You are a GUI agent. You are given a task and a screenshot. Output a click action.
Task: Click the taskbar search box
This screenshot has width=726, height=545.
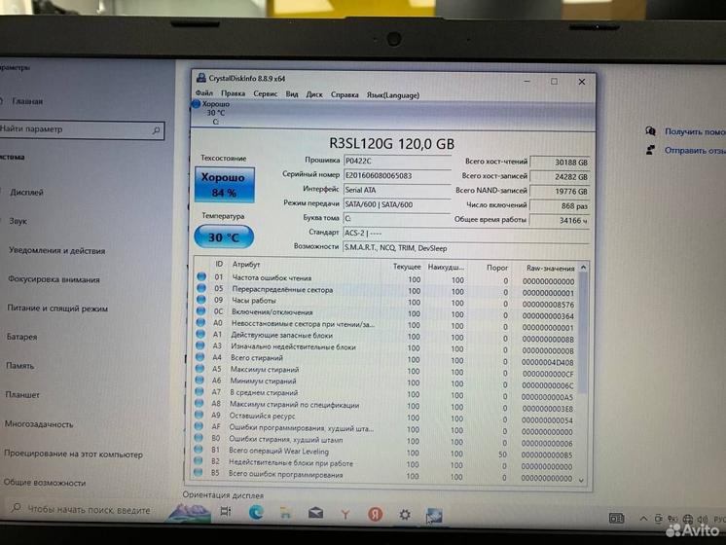pos(84,509)
